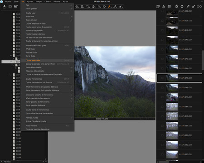This screenshot has width=204, height=163.
Task: Open the Cámara menu
Action: (48, 1)
